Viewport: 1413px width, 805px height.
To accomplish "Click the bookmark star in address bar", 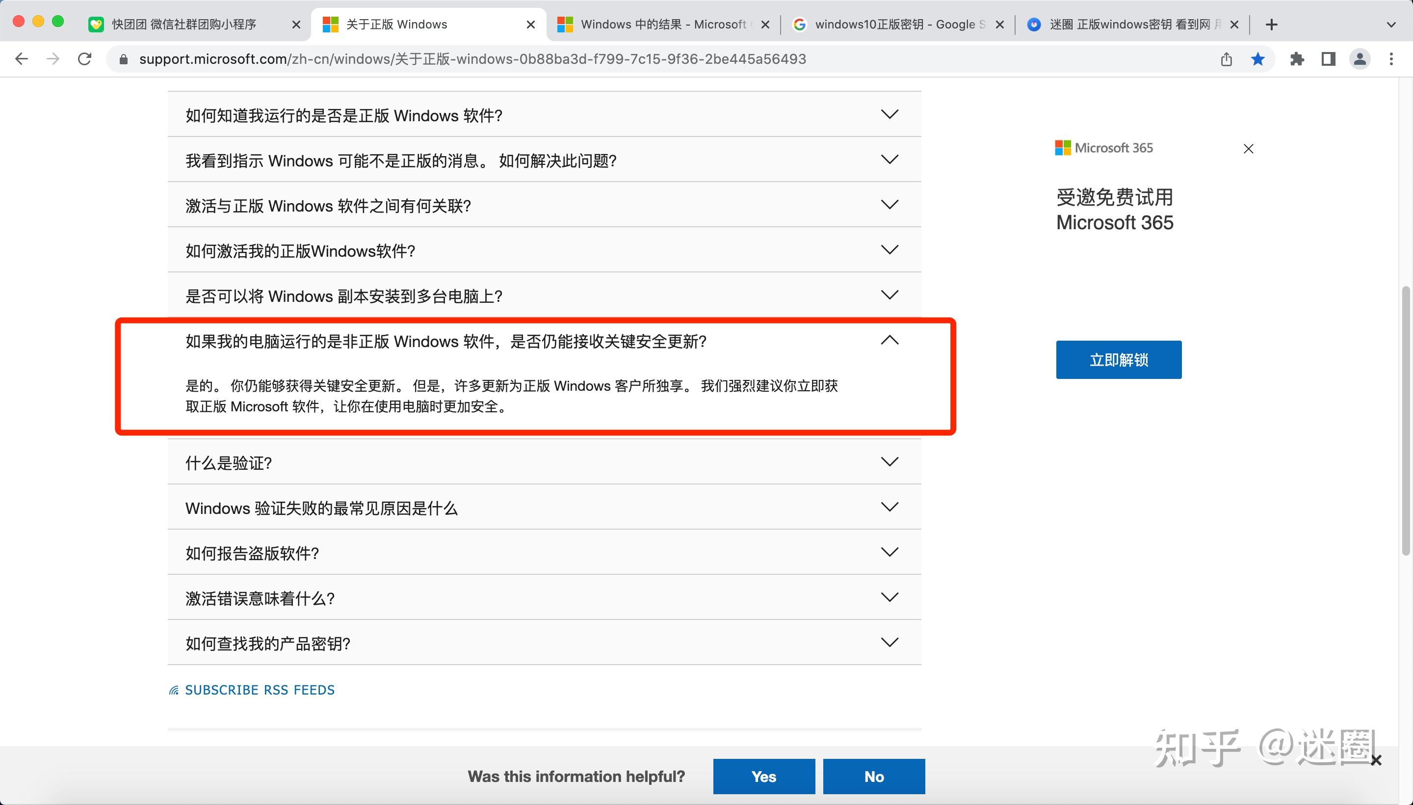I will tap(1258, 58).
